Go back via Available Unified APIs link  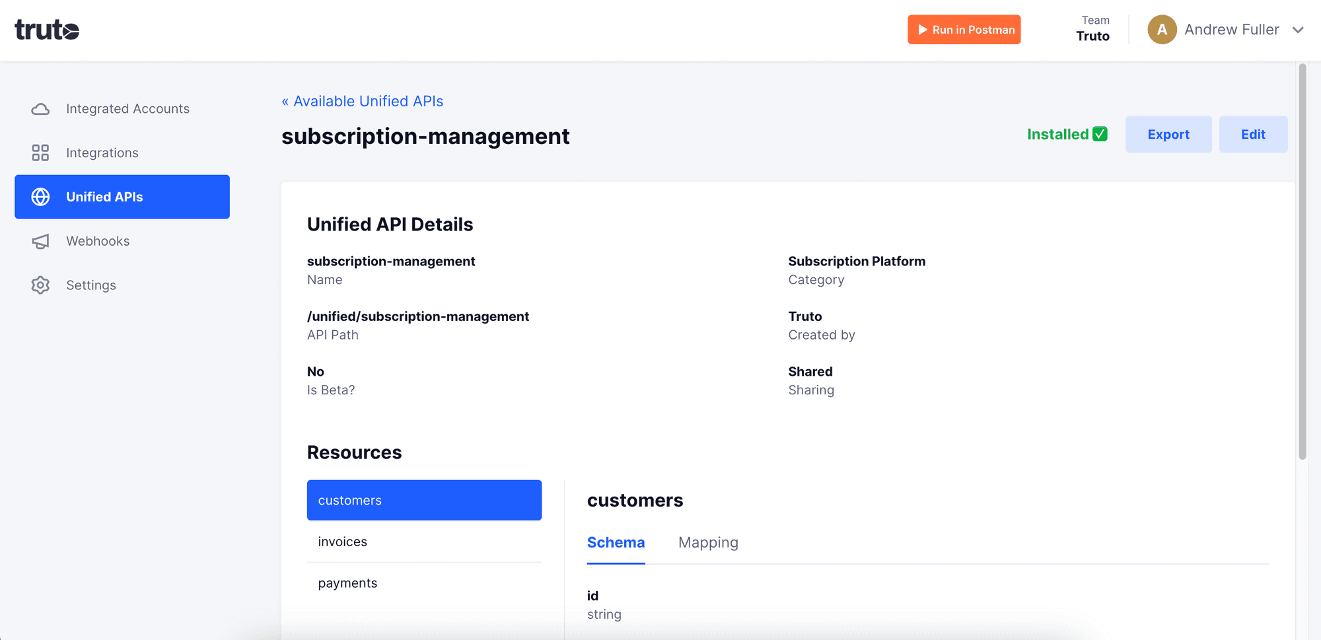tap(362, 101)
